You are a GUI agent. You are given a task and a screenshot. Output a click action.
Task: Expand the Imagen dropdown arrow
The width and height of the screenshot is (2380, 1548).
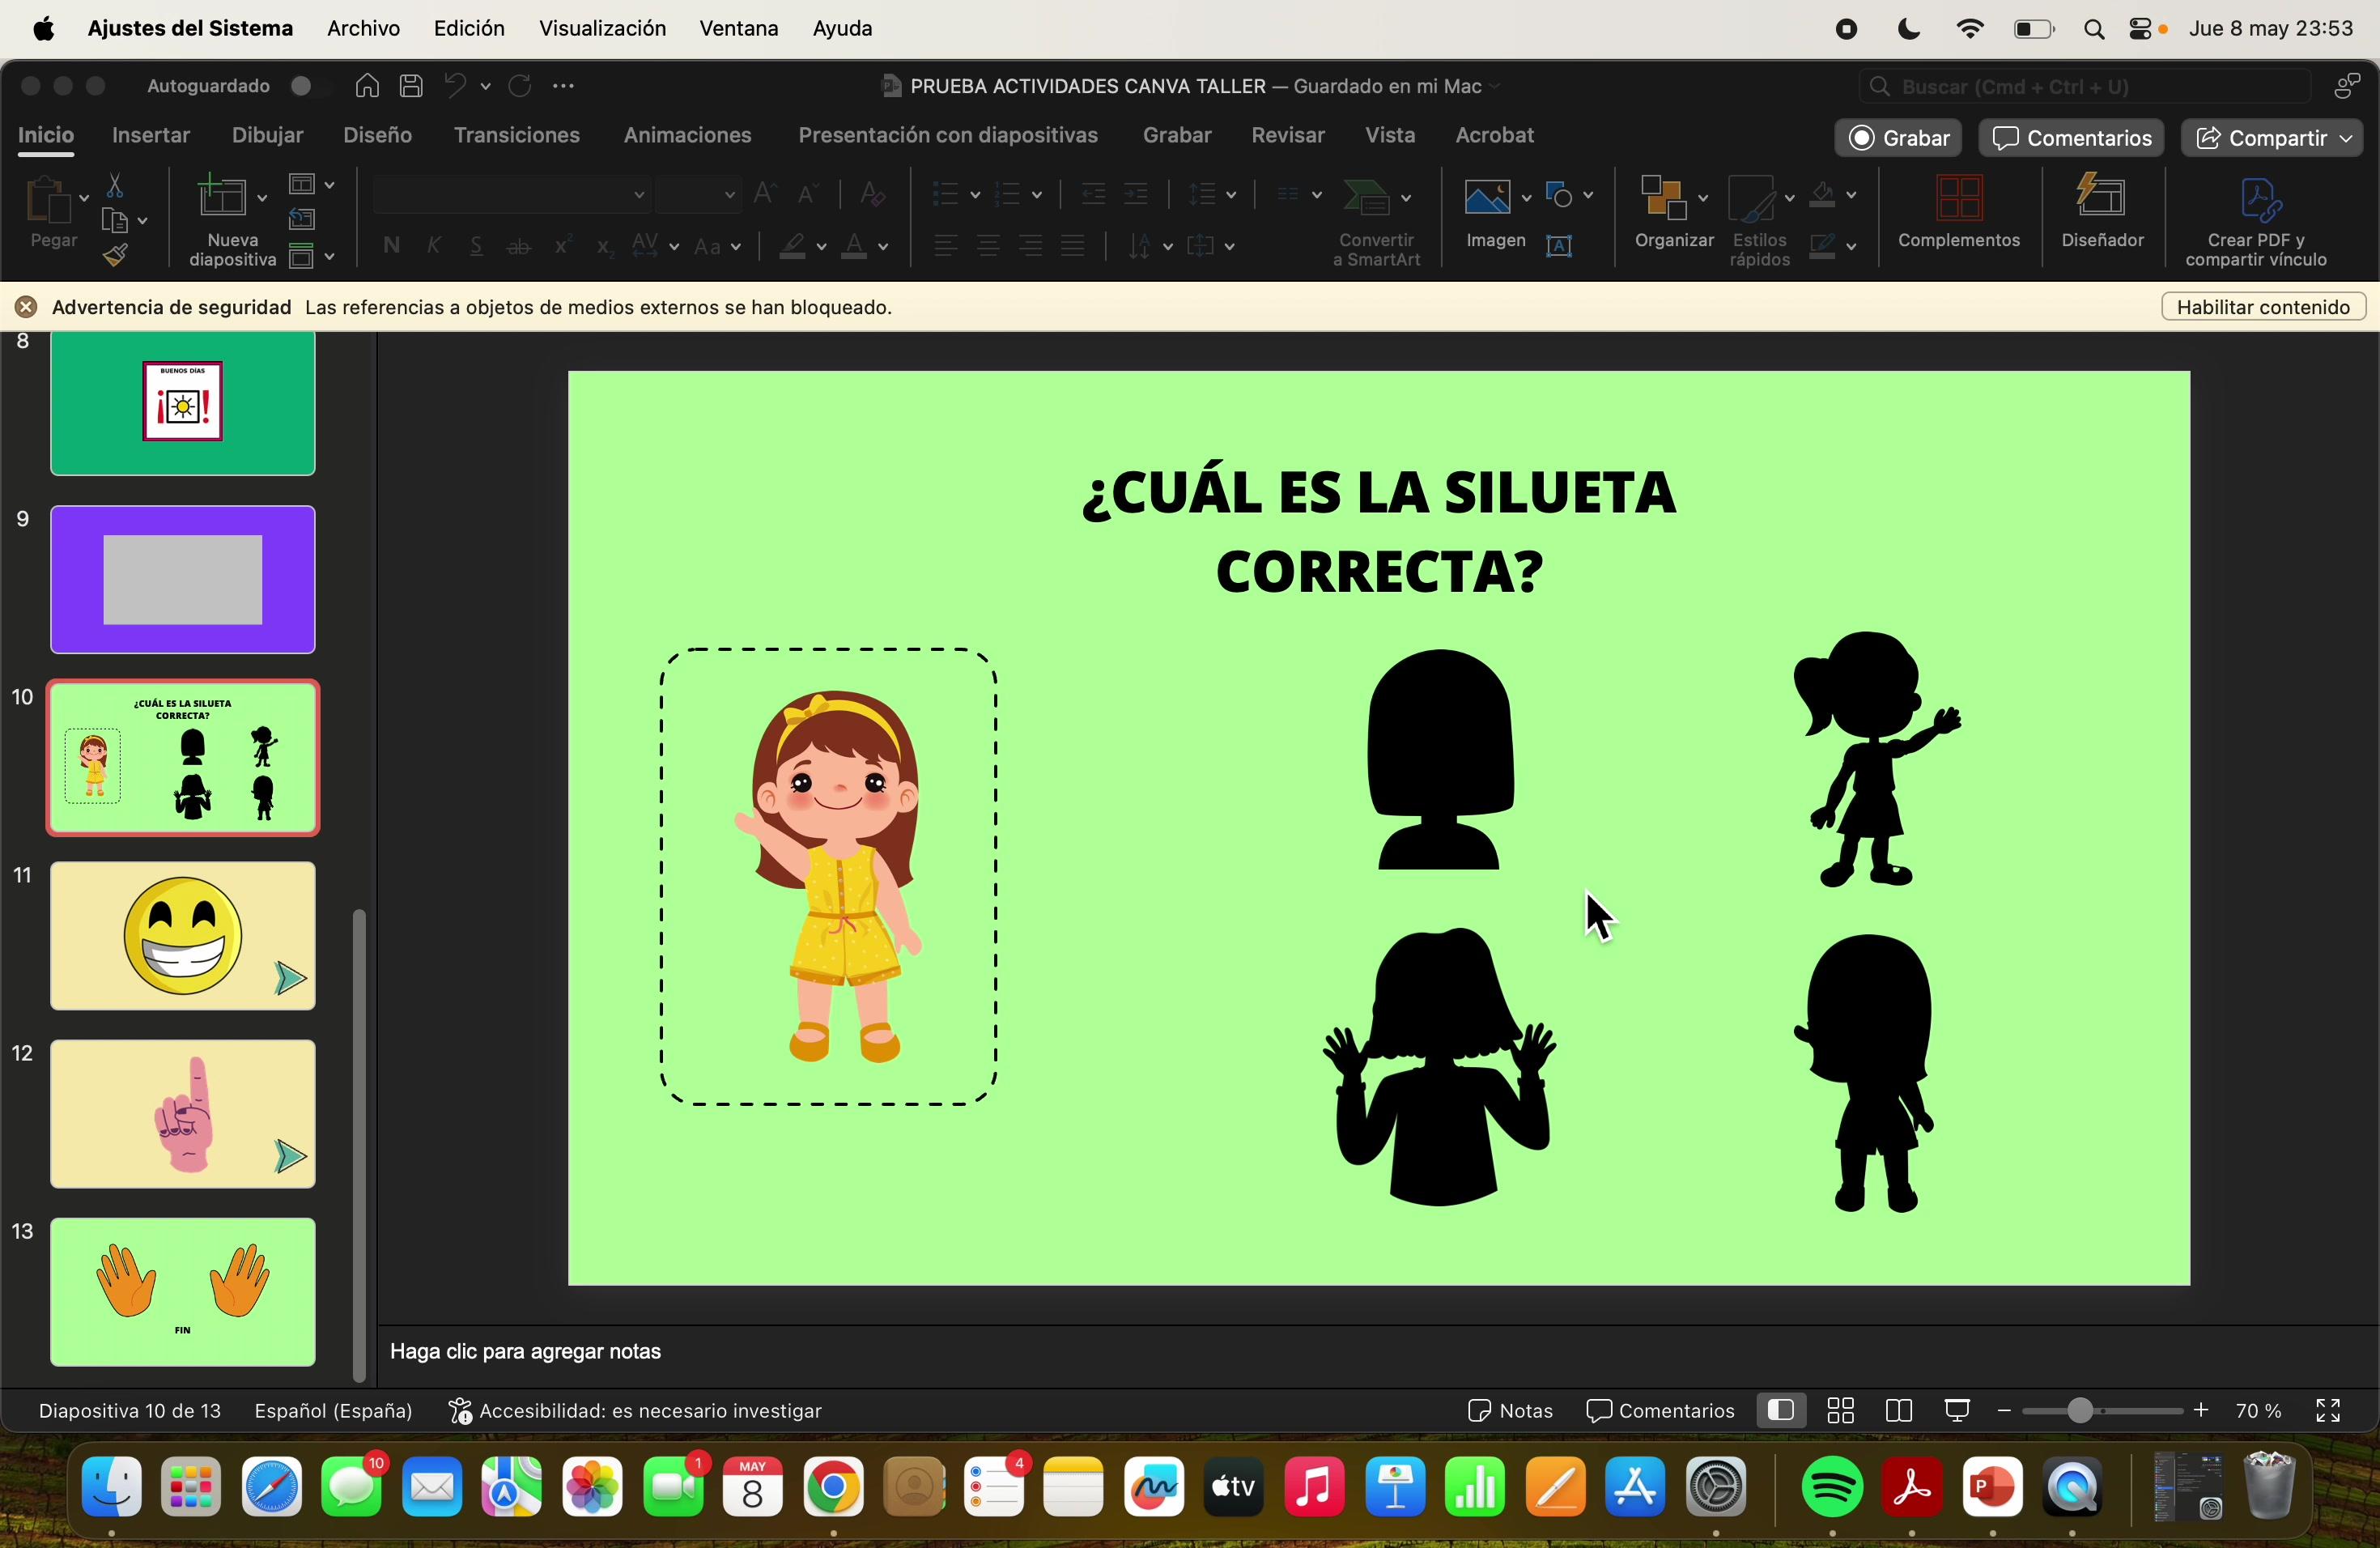[x=1526, y=197]
